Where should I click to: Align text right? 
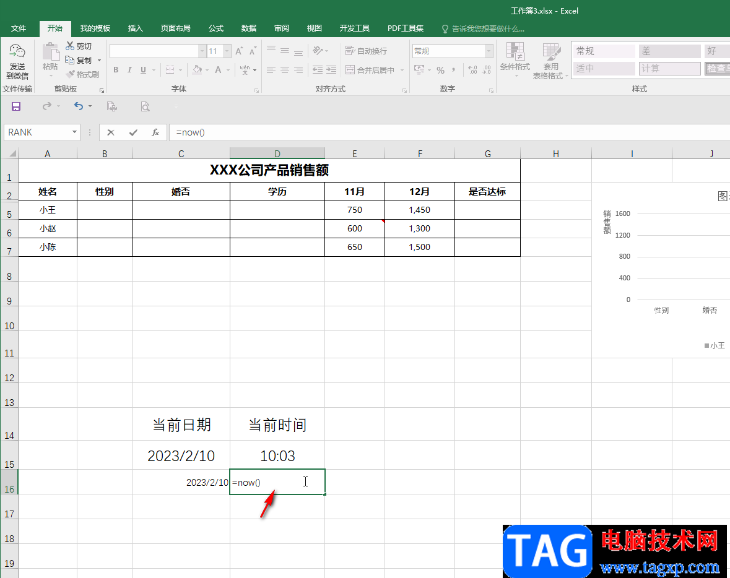click(298, 70)
